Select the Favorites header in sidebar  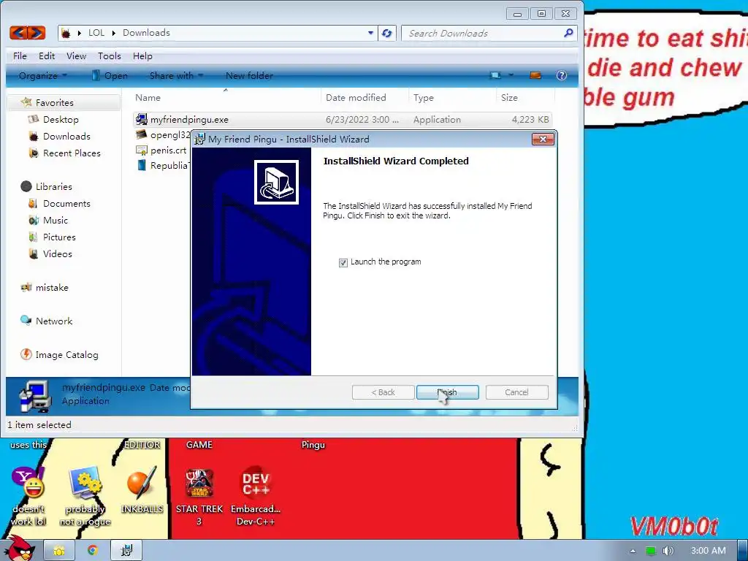pos(54,102)
